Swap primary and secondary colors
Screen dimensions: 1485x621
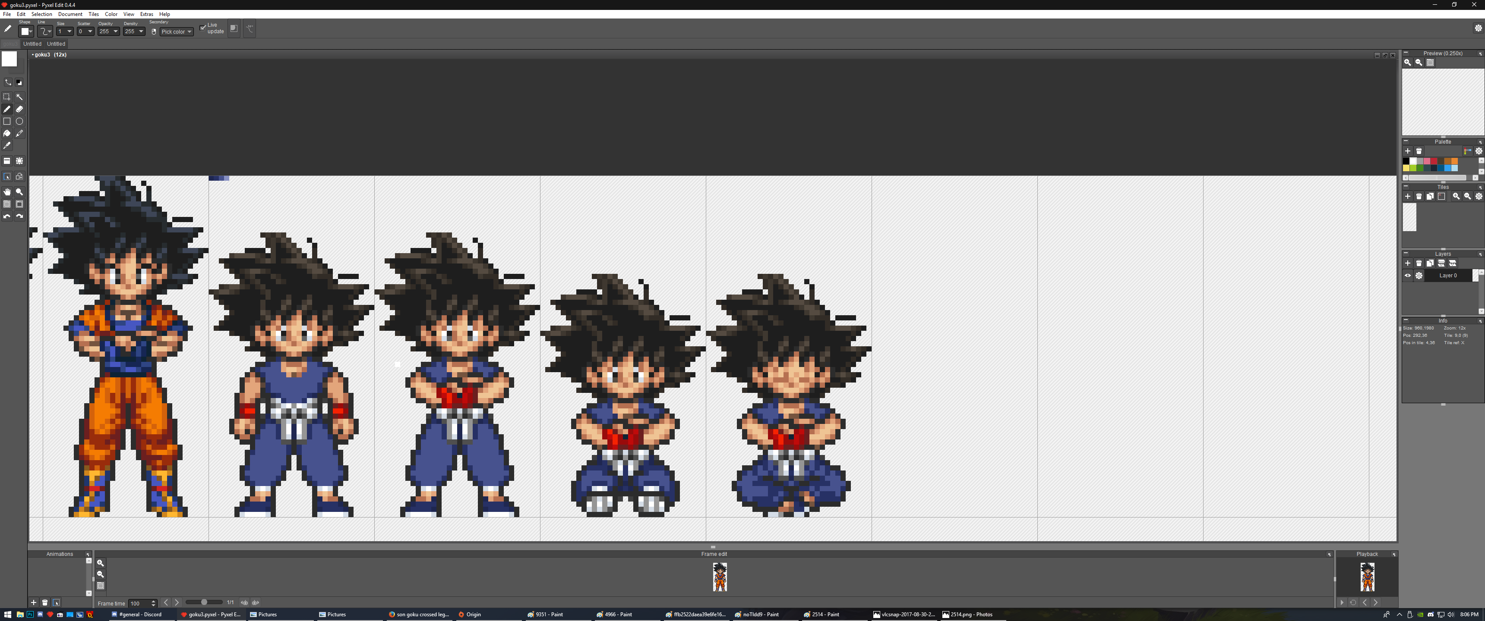coord(7,82)
